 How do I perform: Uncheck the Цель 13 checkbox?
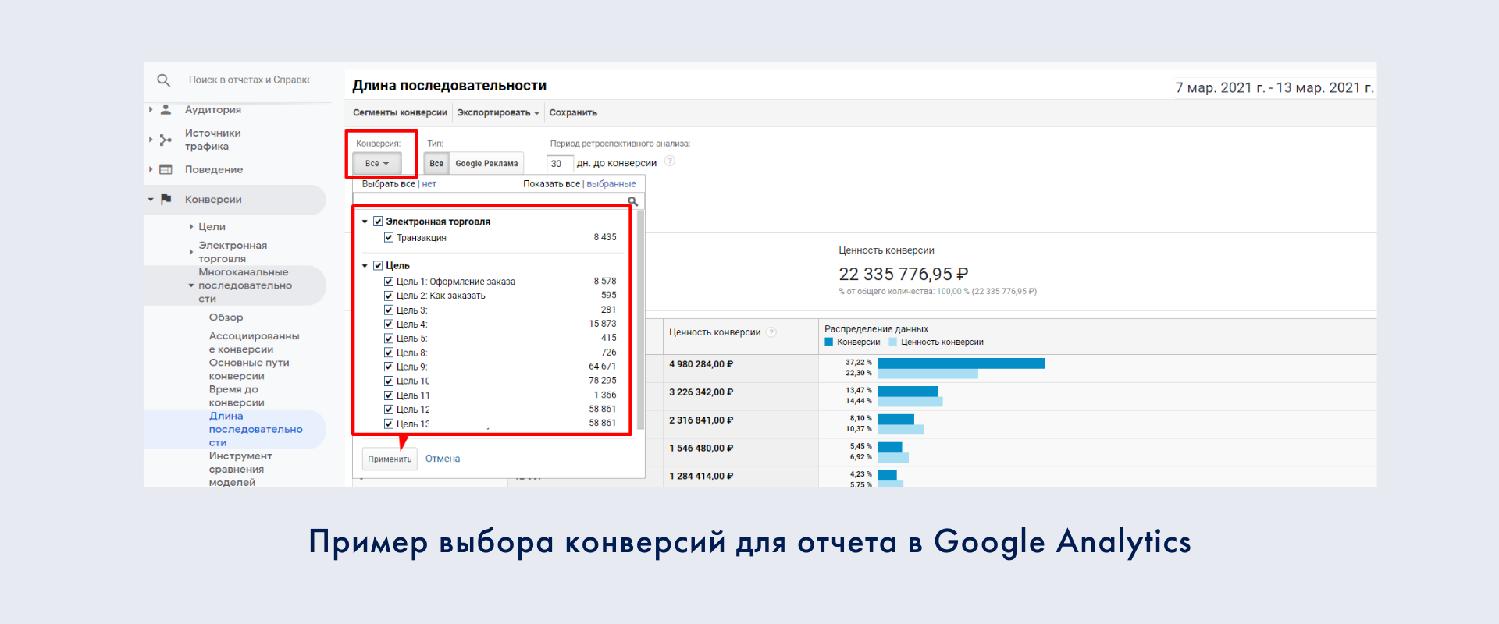389,424
